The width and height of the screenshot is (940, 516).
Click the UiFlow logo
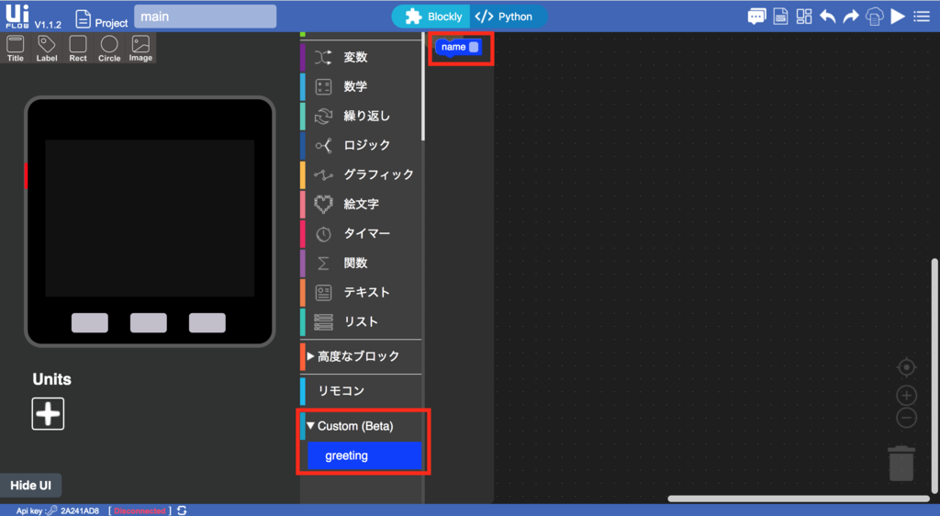point(17,17)
